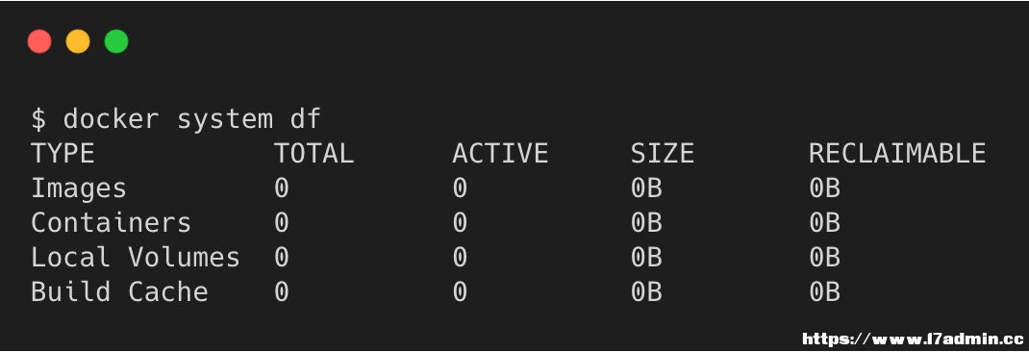Screen dimensions: 1029x352
Task: Click the Build Cache row label
Action: click(119, 291)
